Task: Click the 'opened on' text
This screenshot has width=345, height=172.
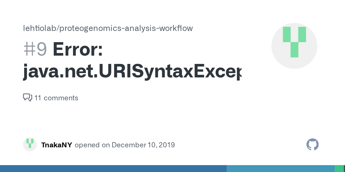Action: tap(92, 145)
